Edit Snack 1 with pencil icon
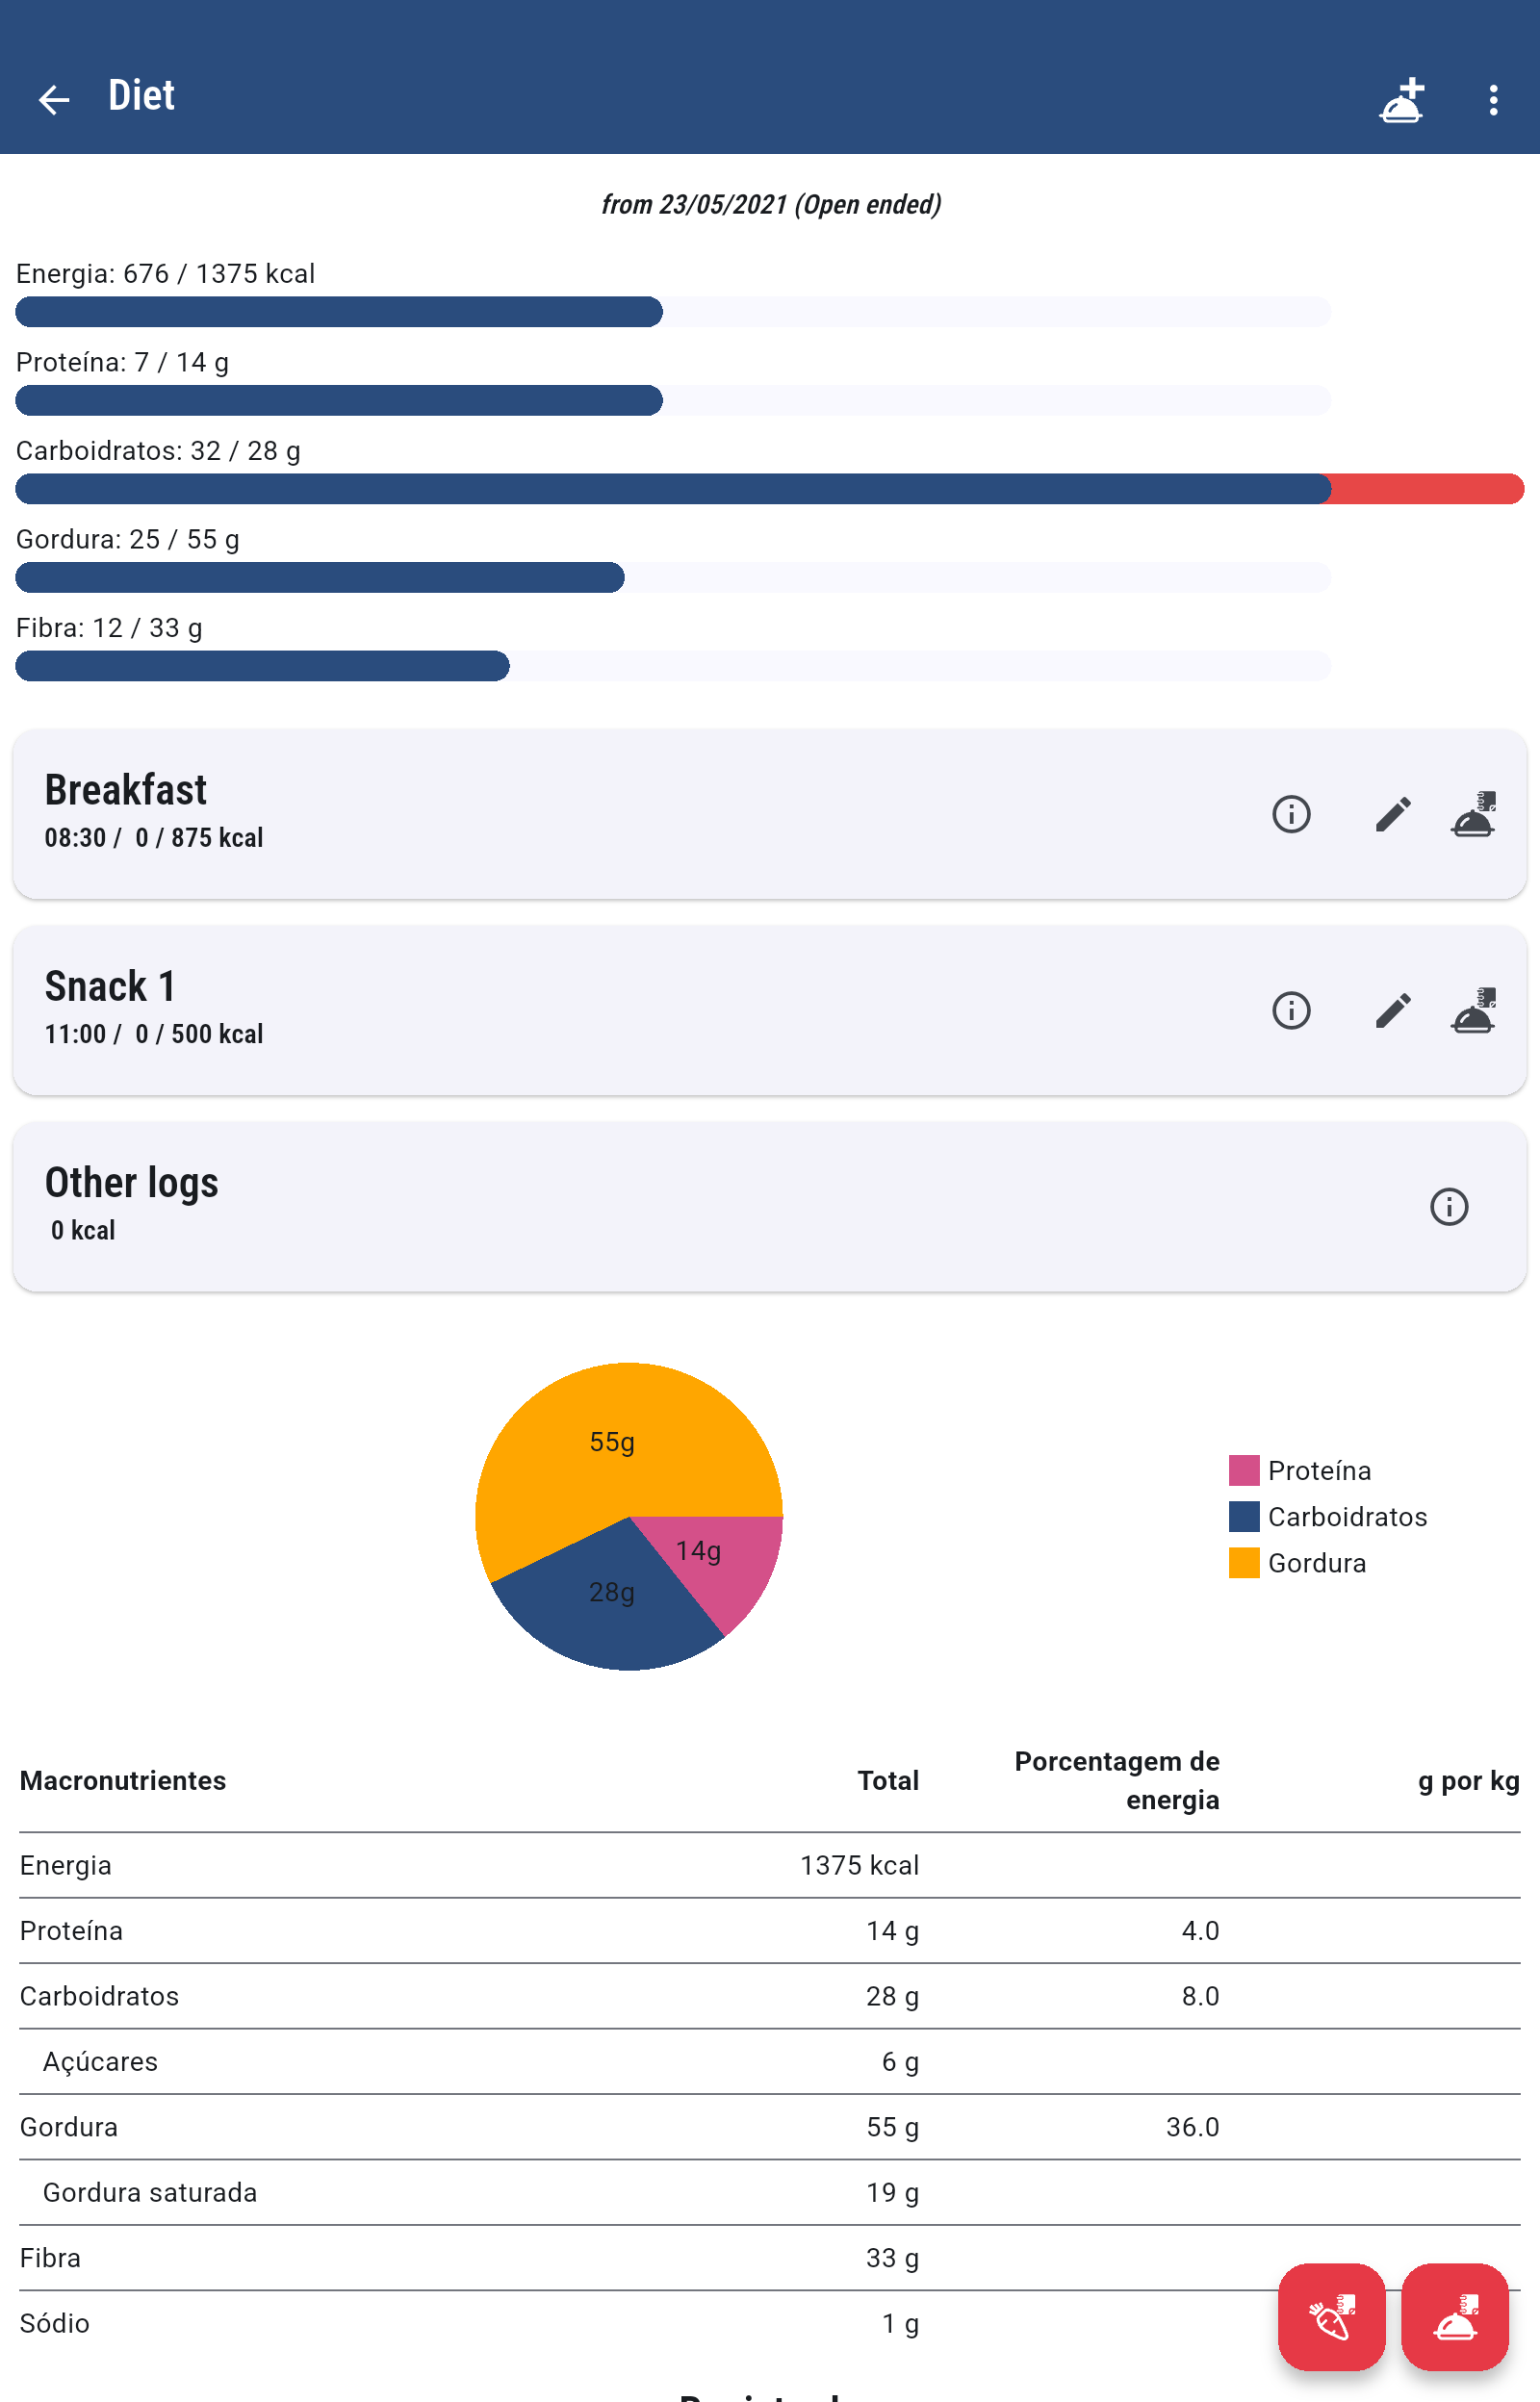Screen dimensions: 1540x2402 pos(1392,1009)
